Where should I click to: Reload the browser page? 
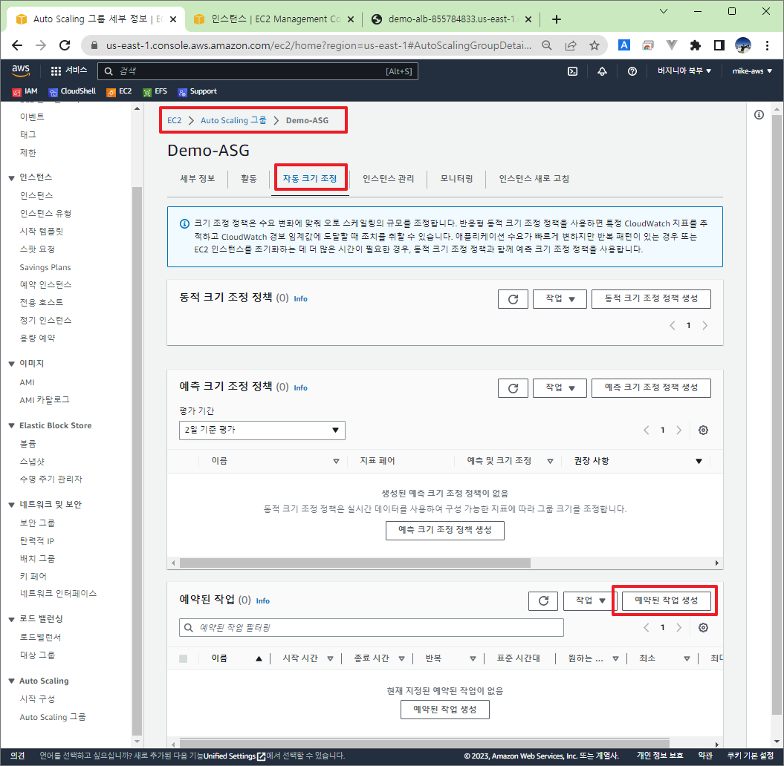pyautogui.click(x=65, y=45)
